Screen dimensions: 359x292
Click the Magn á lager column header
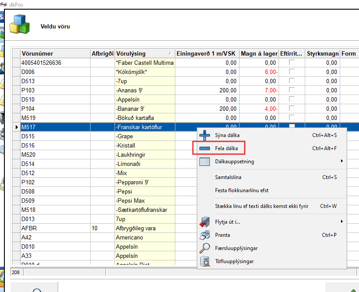pos(259,53)
